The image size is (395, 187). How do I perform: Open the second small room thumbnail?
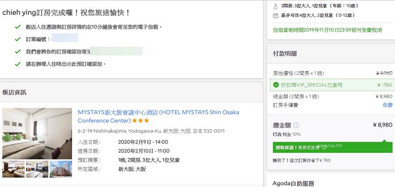[x=37, y=169]
